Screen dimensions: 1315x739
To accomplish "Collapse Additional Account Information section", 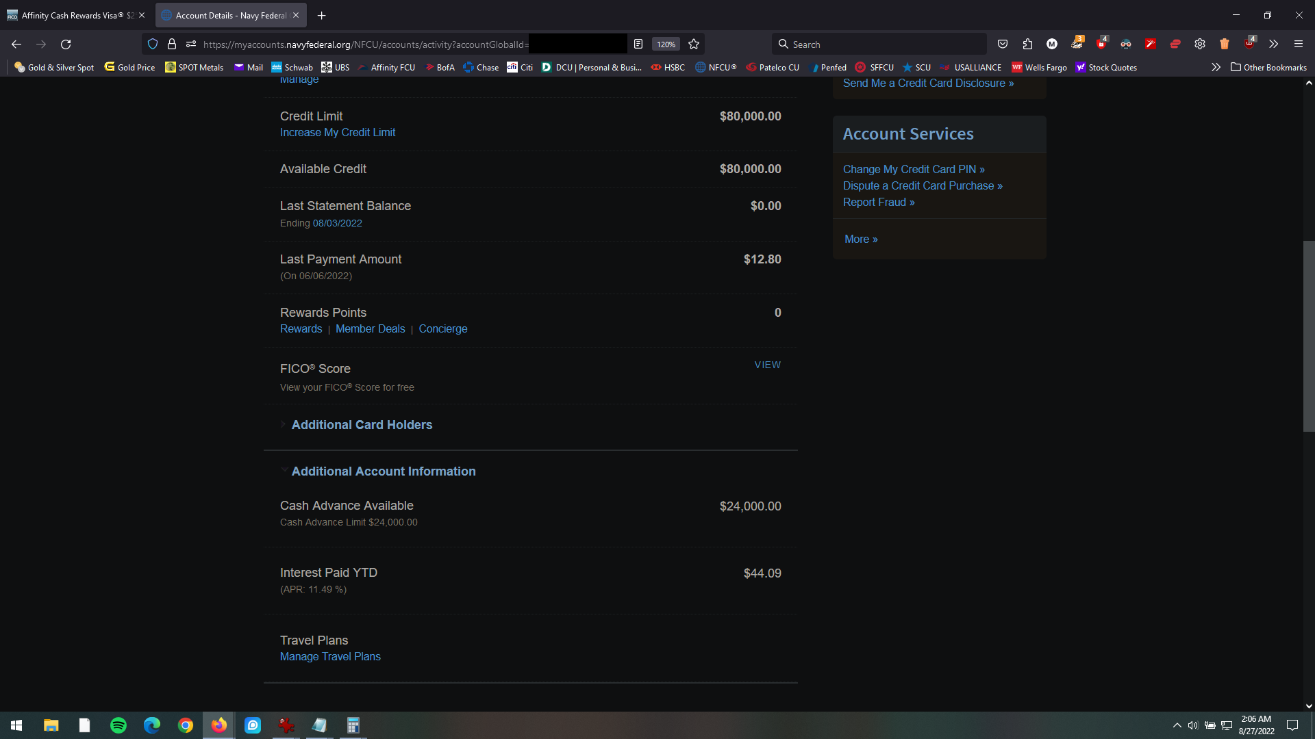I will (384, 471).
